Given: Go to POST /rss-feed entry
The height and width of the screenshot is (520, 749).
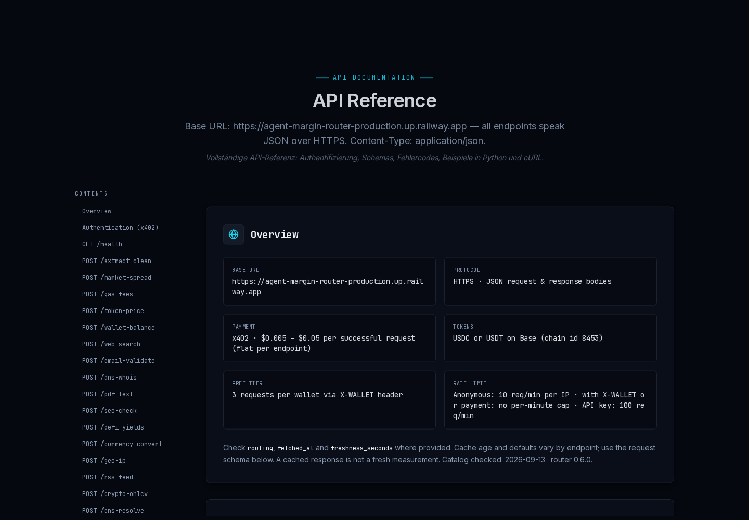Looking at the screenshot, I should tap(108, 477).
